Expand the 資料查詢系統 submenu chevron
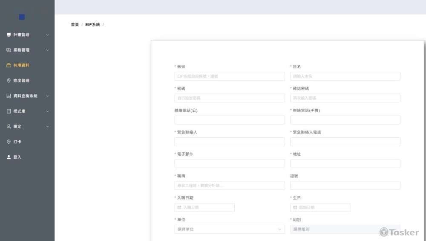The width and height of the screenshot is (426, 241). pyautogui.click(x=47, y=96)
